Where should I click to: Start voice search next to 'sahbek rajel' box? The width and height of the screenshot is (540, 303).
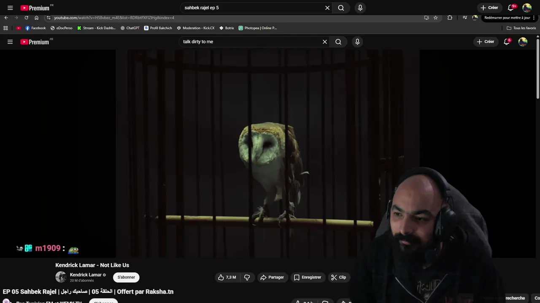tap(360, 8)
